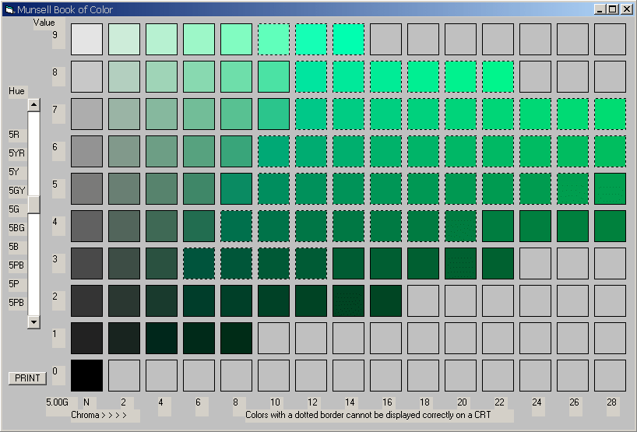Click the empty swatch at value 9 chroma 28
This screenshot has width=637, height=432.
pyautogui.click(x=610, y=39)
